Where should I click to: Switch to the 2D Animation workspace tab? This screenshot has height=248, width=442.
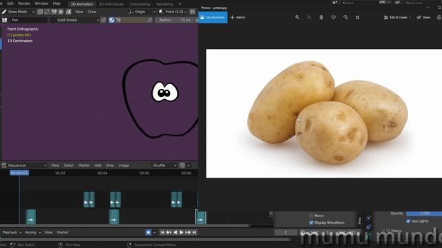tap(81, 4)
